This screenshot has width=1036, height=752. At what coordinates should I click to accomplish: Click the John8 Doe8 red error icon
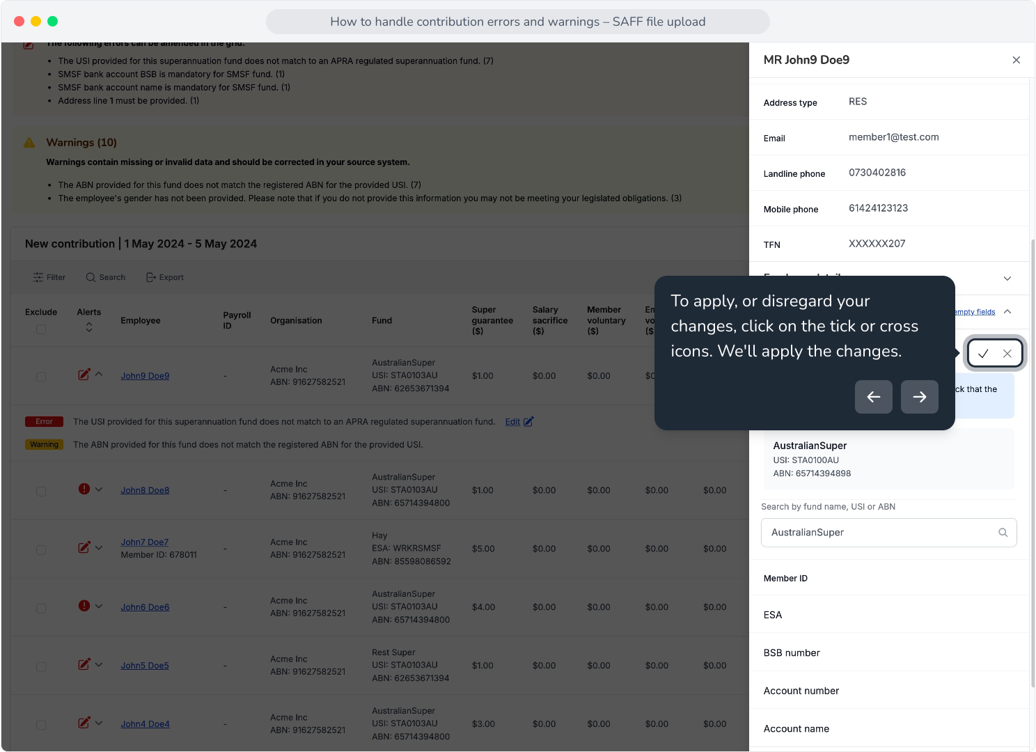84,489
